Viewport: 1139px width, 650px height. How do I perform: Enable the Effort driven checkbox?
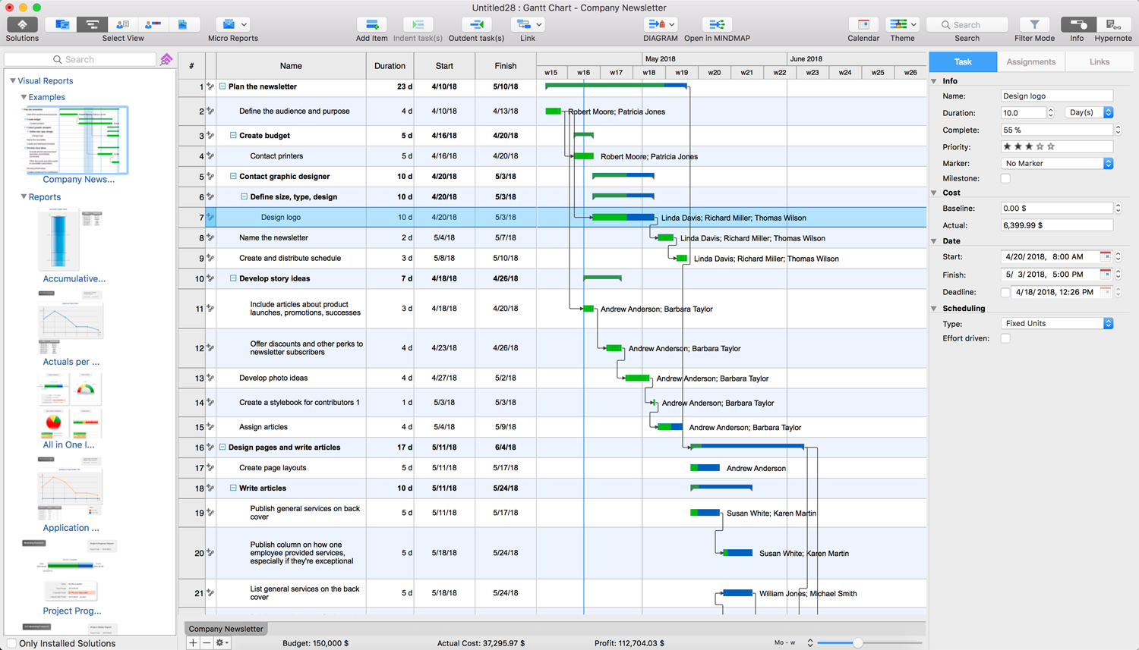(1005, 338)
